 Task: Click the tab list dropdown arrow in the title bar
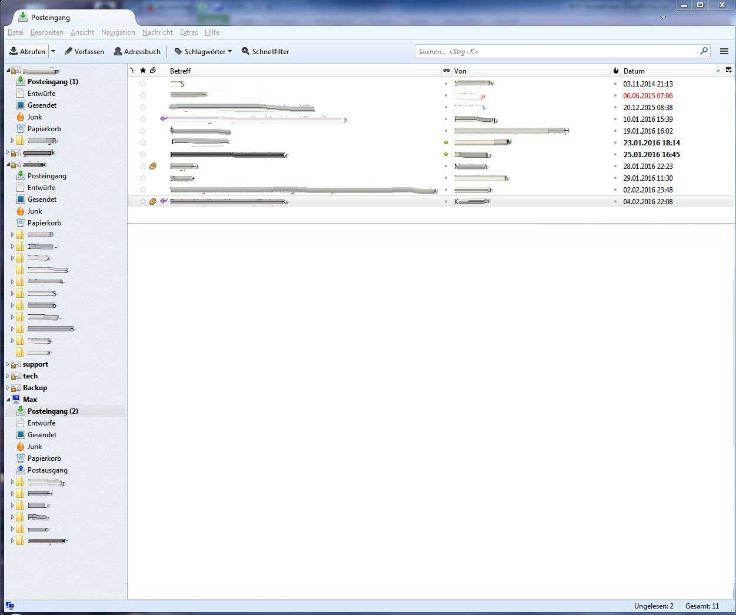tap(663, 18)
